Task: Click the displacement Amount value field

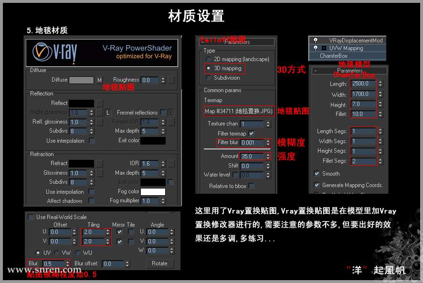Action: 252,157
